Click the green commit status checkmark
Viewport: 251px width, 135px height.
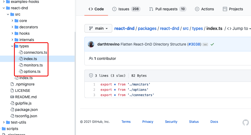coord(212,44)
